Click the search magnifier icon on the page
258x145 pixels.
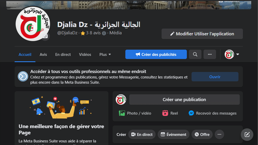coord(195,54)
